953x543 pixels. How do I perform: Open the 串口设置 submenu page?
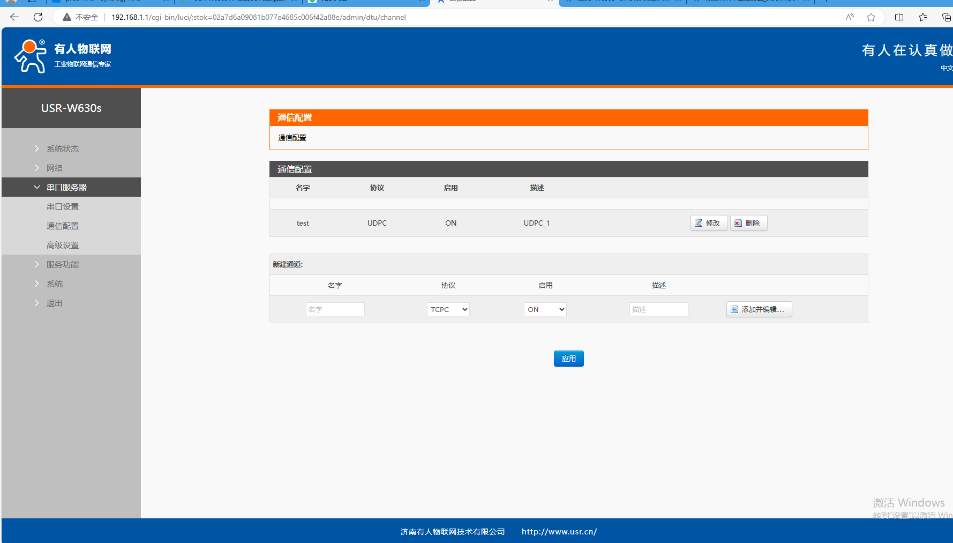tap(63, 206)
